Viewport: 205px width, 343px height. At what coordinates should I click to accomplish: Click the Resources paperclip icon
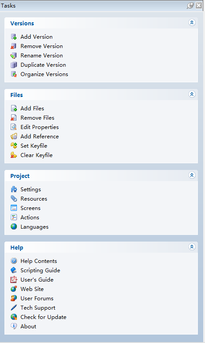(x=14, y=198)
